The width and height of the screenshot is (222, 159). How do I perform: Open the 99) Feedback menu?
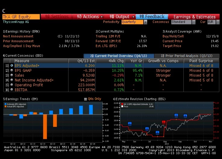tap(152, 17)
